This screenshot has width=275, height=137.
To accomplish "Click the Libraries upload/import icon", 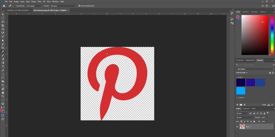I will point(244,105).
